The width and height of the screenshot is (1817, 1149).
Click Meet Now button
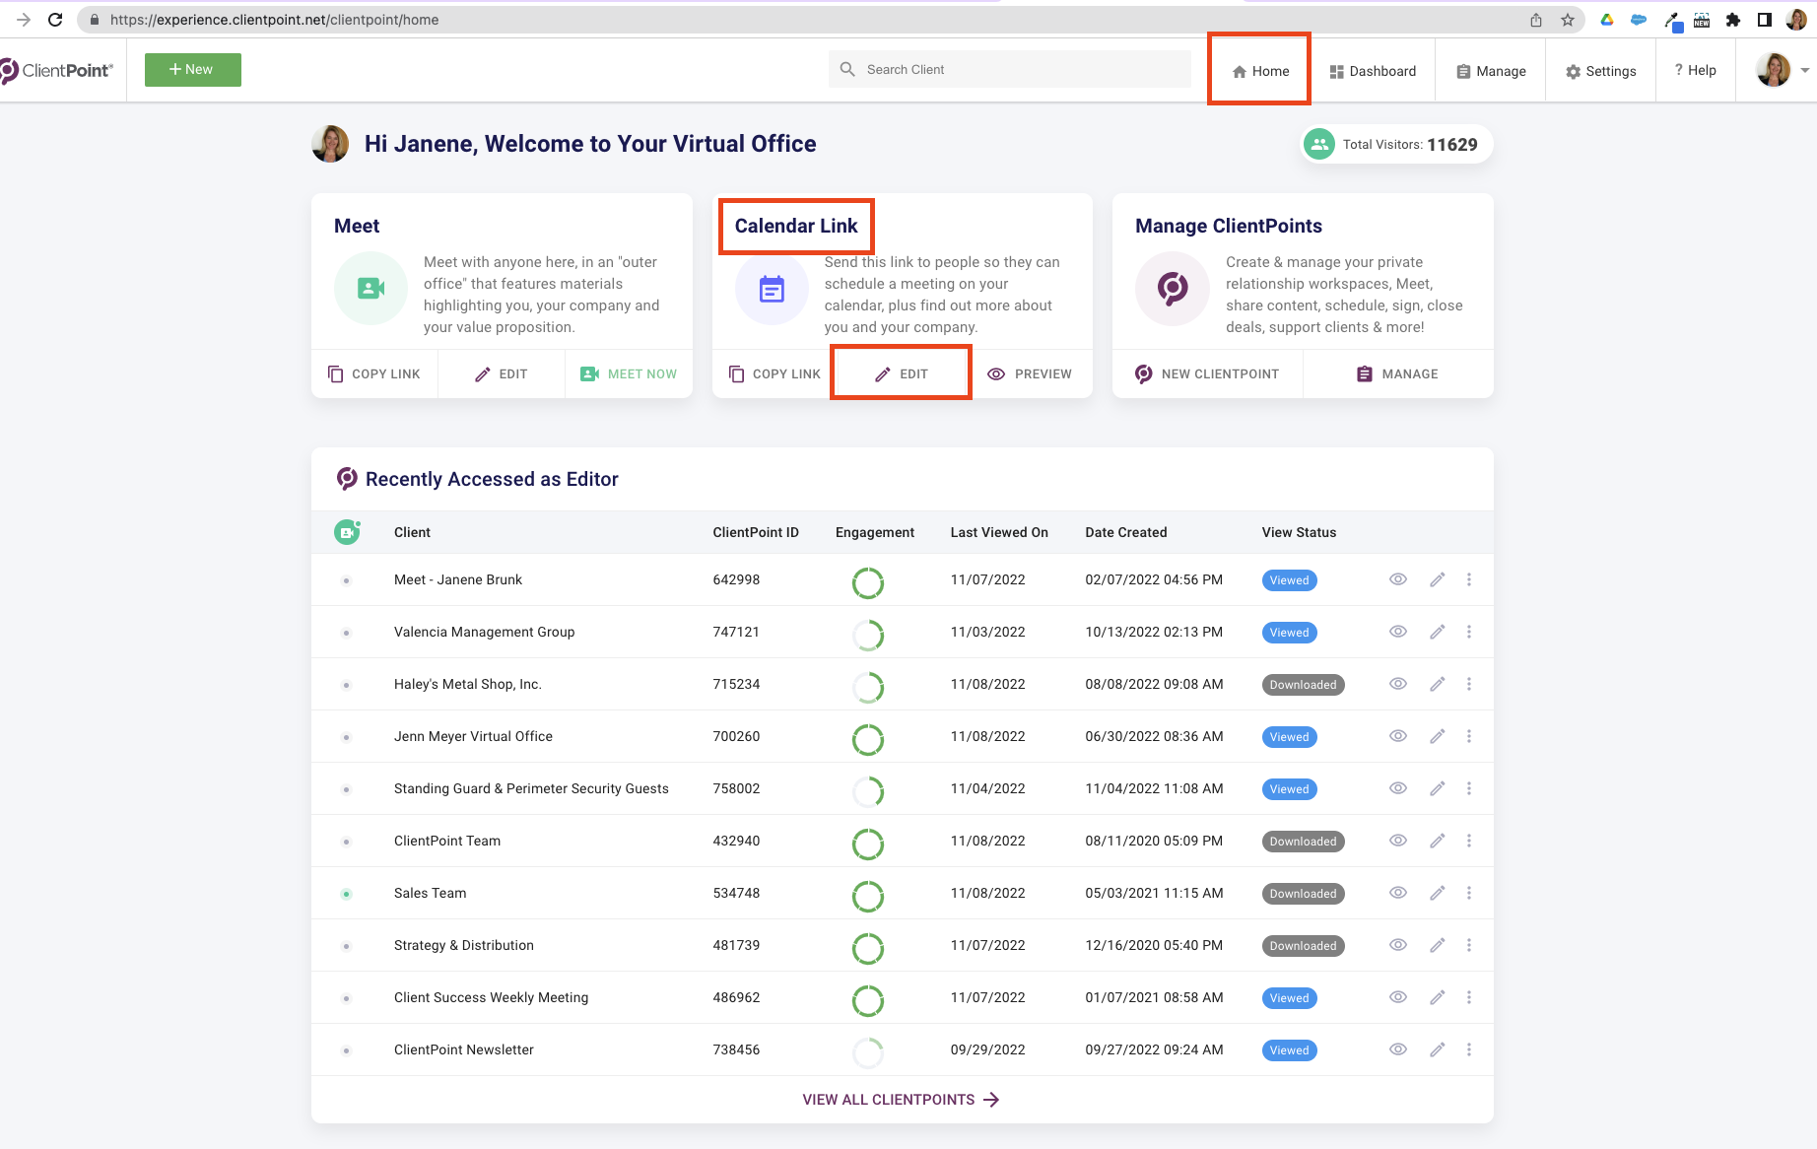(629, 373)
